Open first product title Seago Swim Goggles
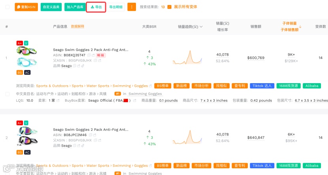328x175 pixels. point(90,50)
